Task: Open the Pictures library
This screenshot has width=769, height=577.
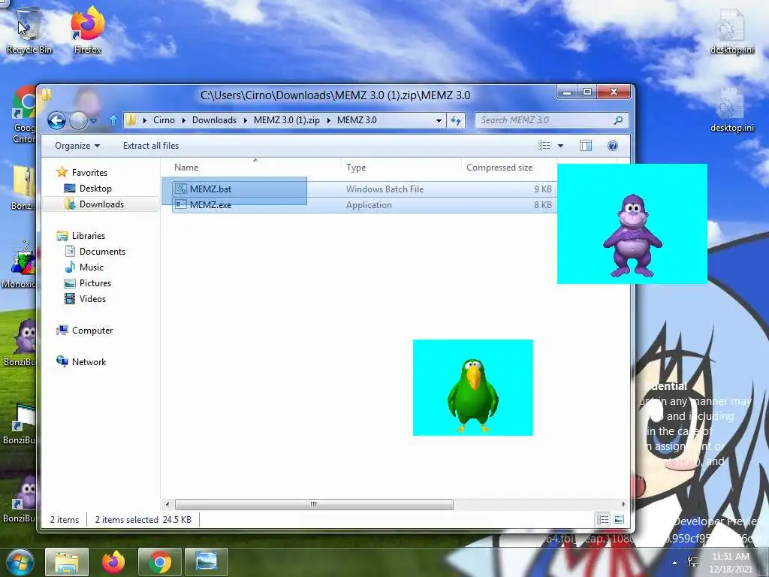Action: pyautogui.click(x=95, y=283)
